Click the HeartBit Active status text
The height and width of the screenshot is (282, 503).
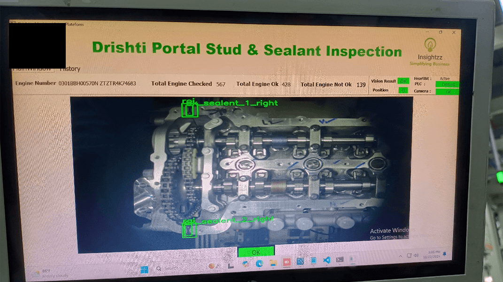click(445, 78)
